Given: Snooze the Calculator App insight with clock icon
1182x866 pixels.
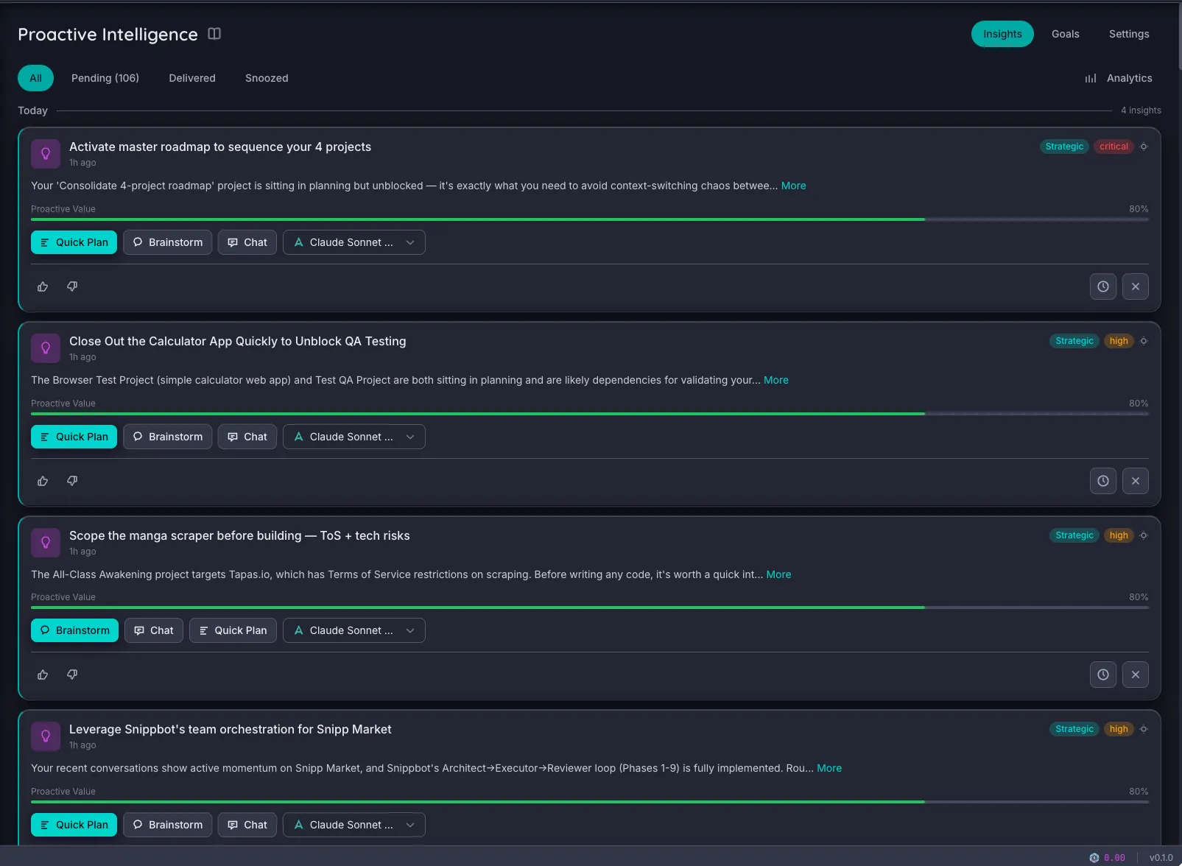Looking at the screenshot, I should click(x=1103, y=481).
